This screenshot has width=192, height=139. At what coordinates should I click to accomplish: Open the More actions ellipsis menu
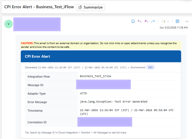[187, 21]
